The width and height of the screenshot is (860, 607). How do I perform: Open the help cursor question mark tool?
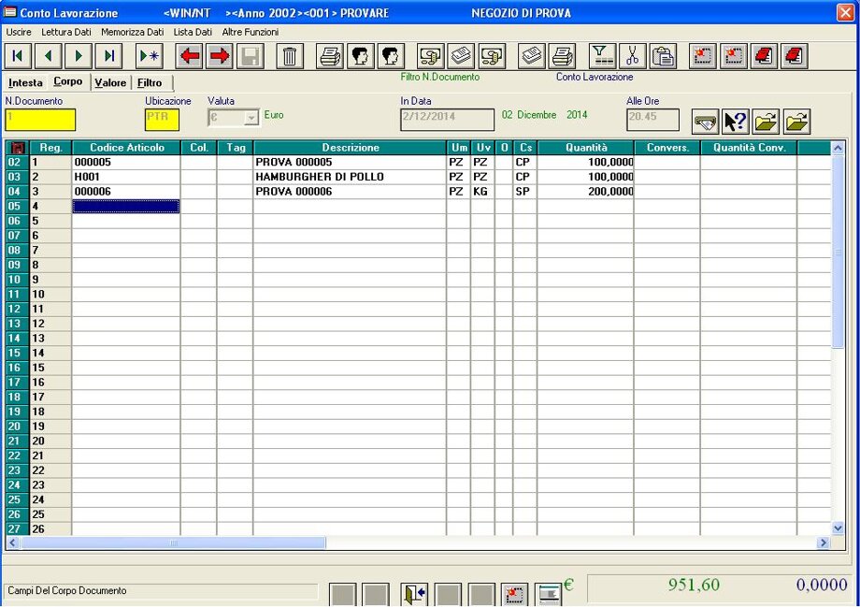pos(736,122)
